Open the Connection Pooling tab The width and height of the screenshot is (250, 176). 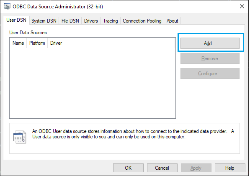coord(142,21)
